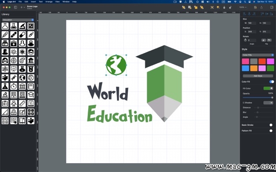This screenshot has height=172, width=276.
Task: Select the ruler icon in Library
Action: 22,103
